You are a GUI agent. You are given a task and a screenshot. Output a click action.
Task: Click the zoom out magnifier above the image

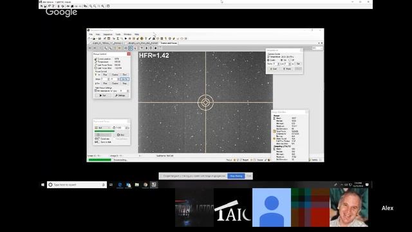[110, 48]
